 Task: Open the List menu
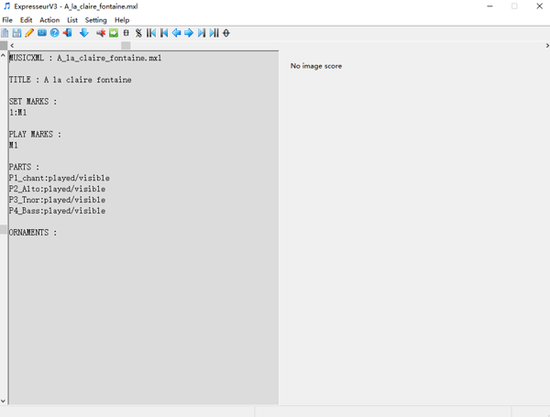pyautogui.click(x=71, y=19)
